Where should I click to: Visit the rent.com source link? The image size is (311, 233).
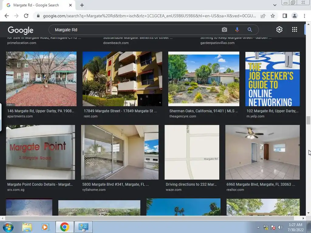[91, 116]
